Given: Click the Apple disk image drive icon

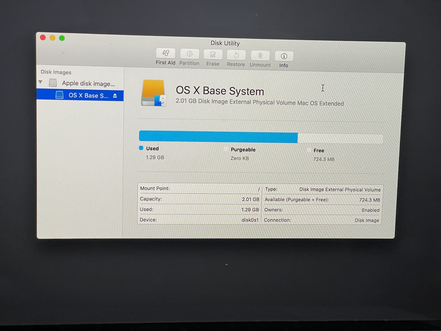Looking at the screenshot, I should coord(53,83).
